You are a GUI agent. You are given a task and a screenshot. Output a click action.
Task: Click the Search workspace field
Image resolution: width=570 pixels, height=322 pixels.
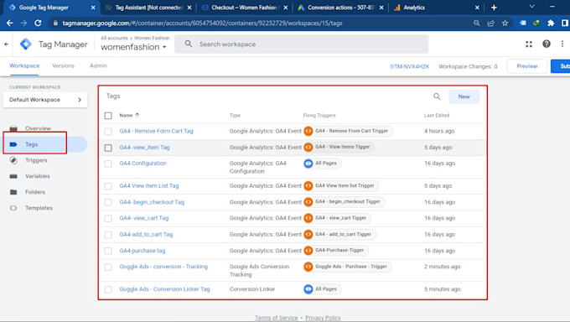(x=302, y=44)
